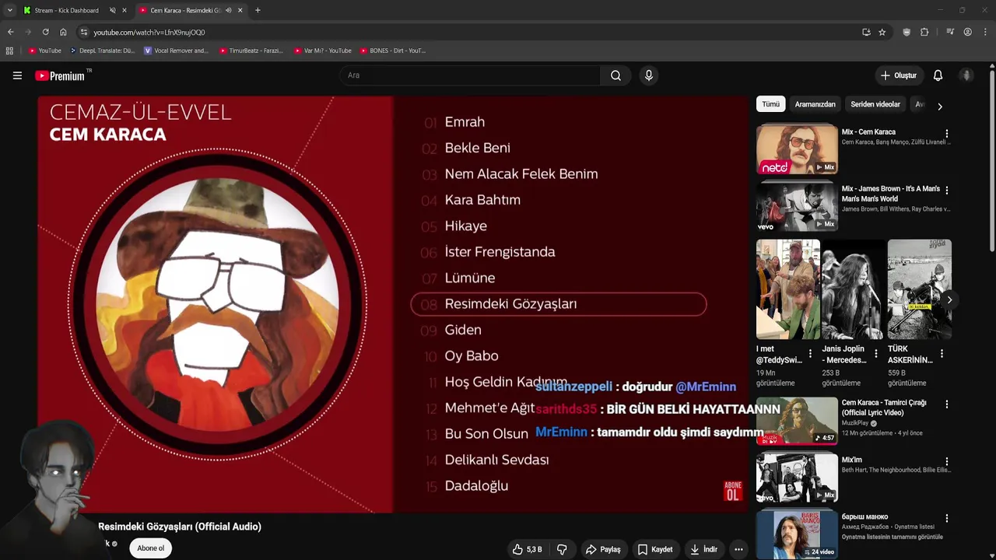Open DeepL Translate bookmark
The image size is (996, 560).
(102, 51)
